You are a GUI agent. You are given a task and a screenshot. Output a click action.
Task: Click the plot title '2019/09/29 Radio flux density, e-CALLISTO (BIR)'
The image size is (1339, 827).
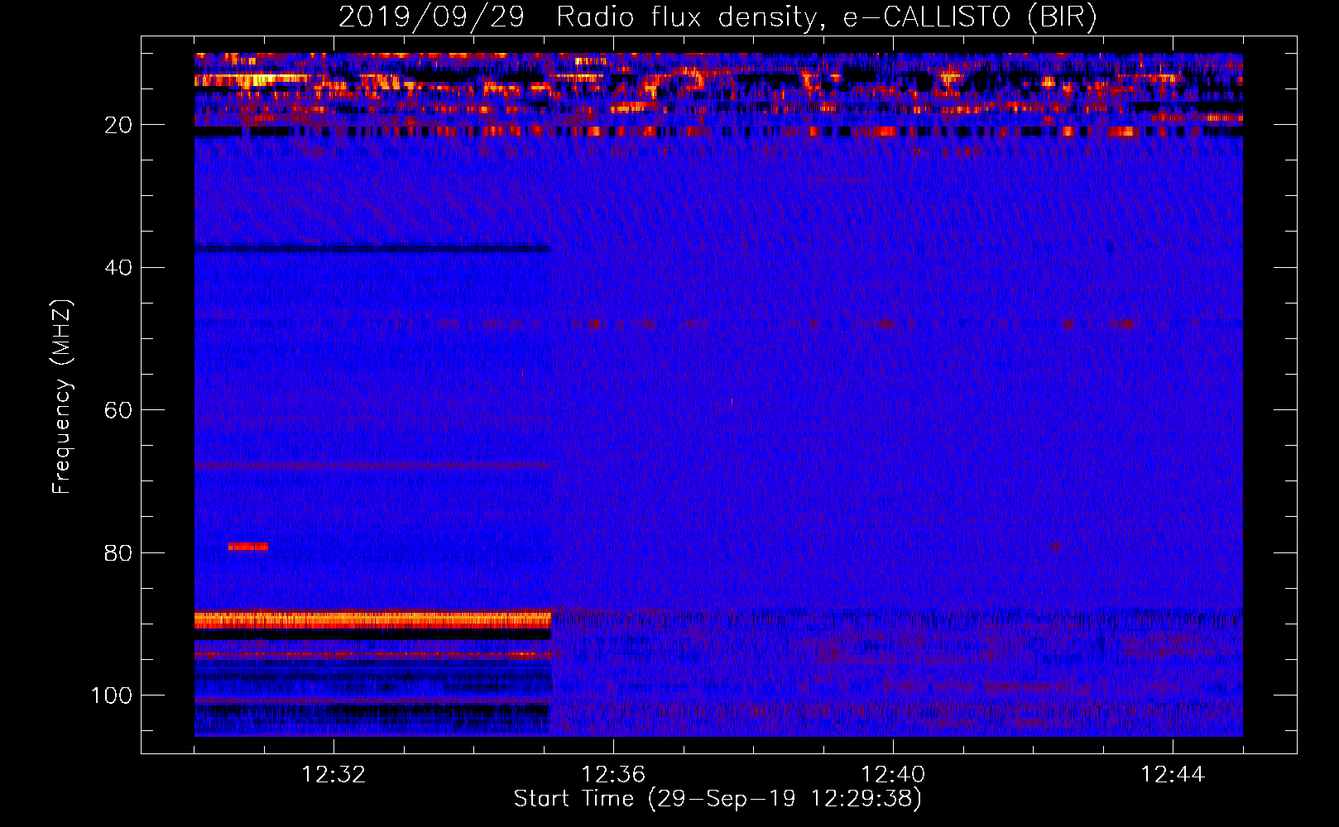pyautogui.click(x=717, y=17)
